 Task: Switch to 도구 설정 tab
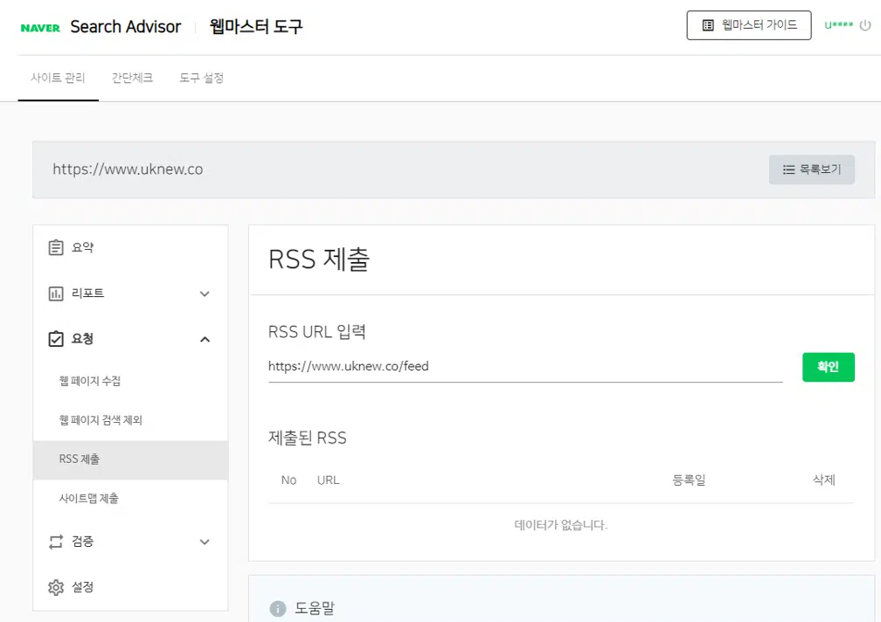coord(201,78)
